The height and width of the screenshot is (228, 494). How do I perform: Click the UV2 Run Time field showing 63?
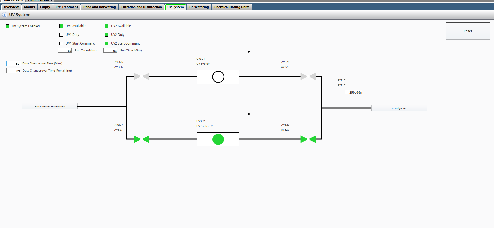coord(110,50)
